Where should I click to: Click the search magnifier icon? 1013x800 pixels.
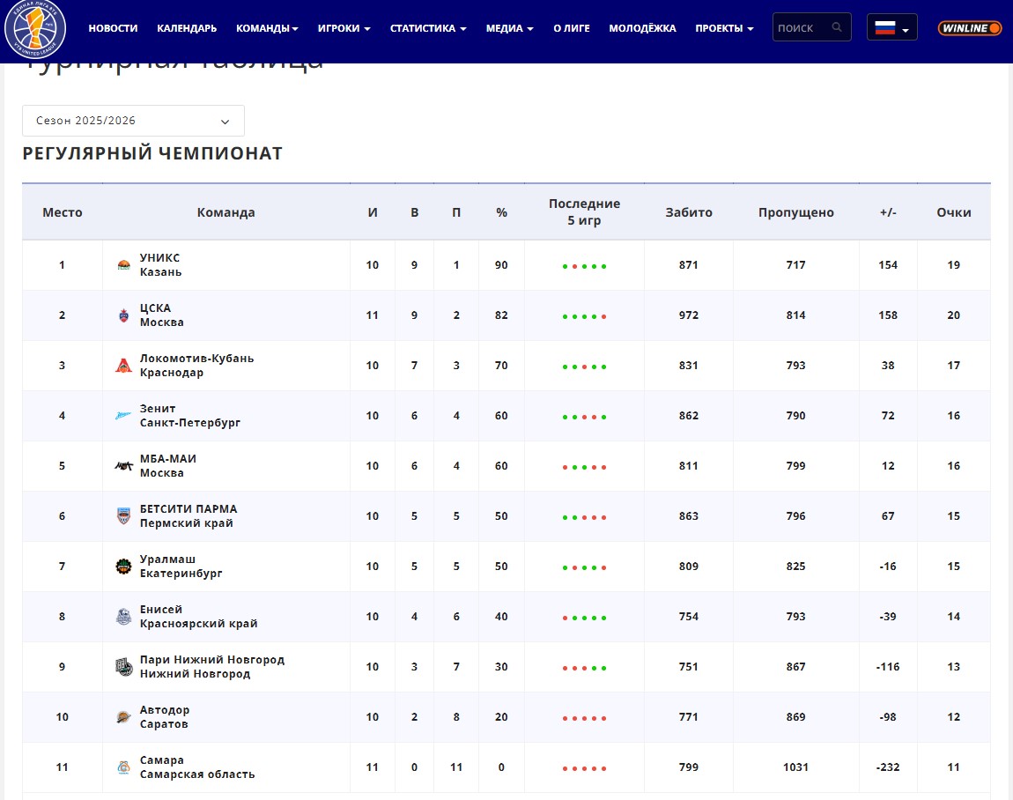point(837,27)
